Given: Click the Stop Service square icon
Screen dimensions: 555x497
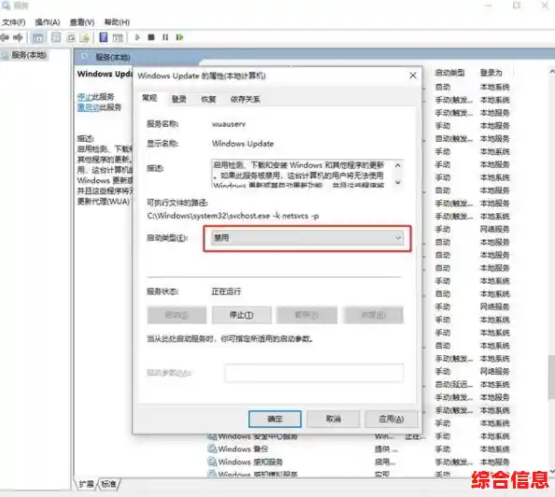Looking at the screenshot, I should 151,37.
